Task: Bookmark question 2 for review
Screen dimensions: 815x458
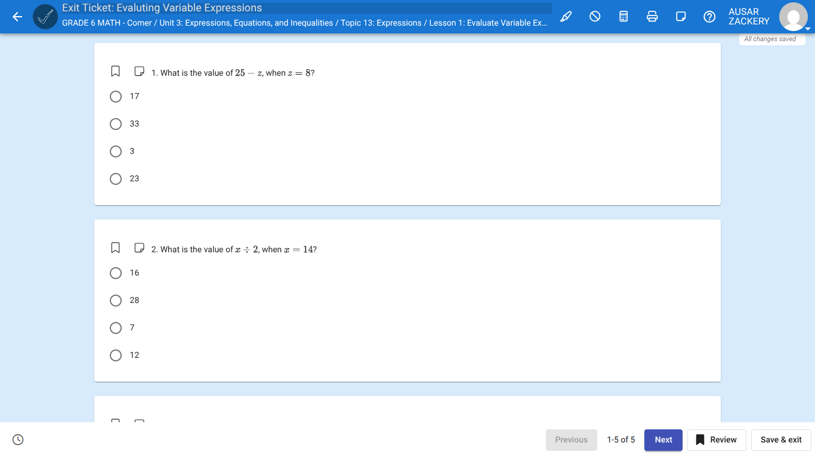Action: pyautogui.click(x=115, y=247)
